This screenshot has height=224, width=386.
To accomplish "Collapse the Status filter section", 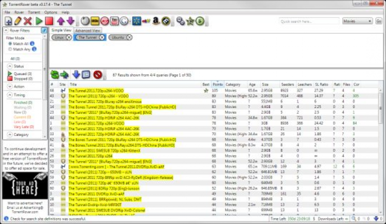I will [x=10, y=66].
